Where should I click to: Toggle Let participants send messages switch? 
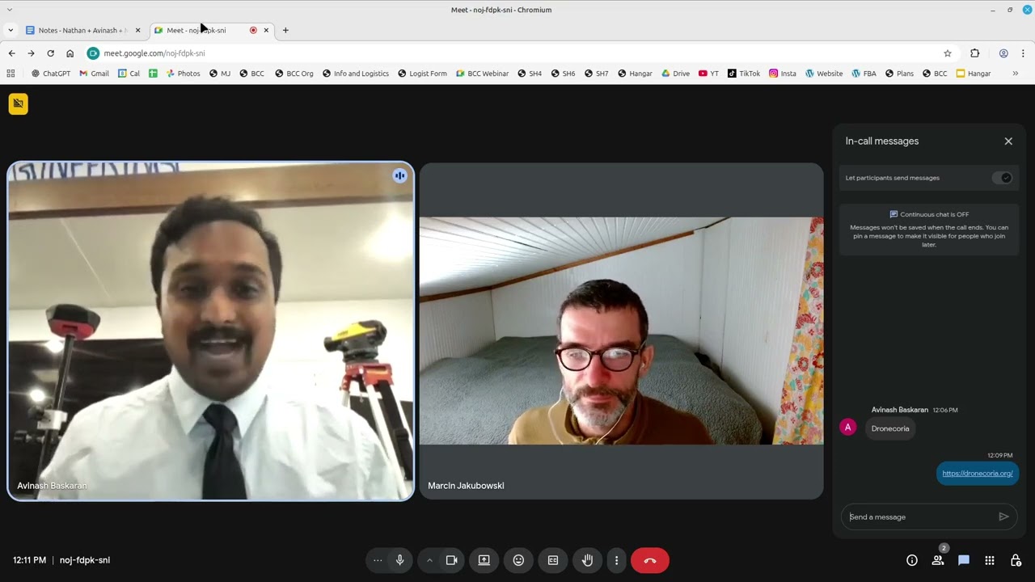coord(1003,178)
